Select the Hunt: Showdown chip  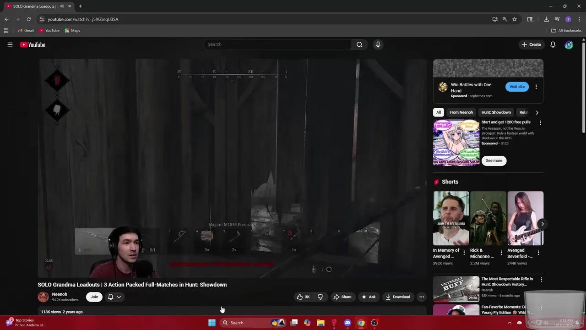[496, 112]
